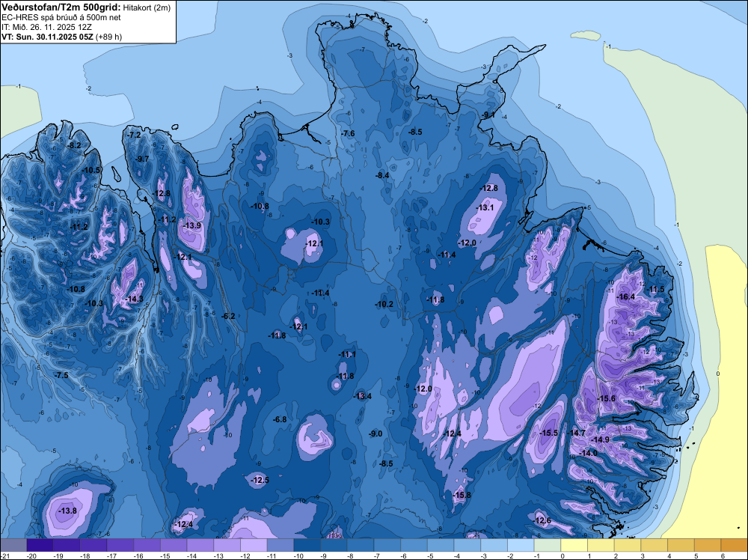The width and height of the screenshot is (748, 560).
Task: Click the -7.6 temperature reading
Action: click(x=349, y=133)
